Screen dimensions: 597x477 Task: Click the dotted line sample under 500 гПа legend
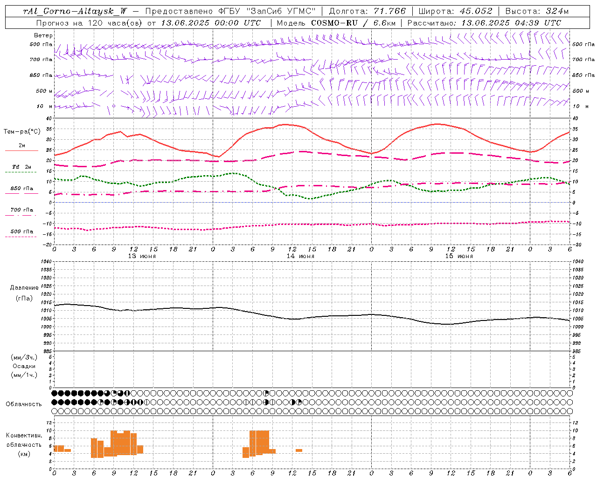point(21,237)
